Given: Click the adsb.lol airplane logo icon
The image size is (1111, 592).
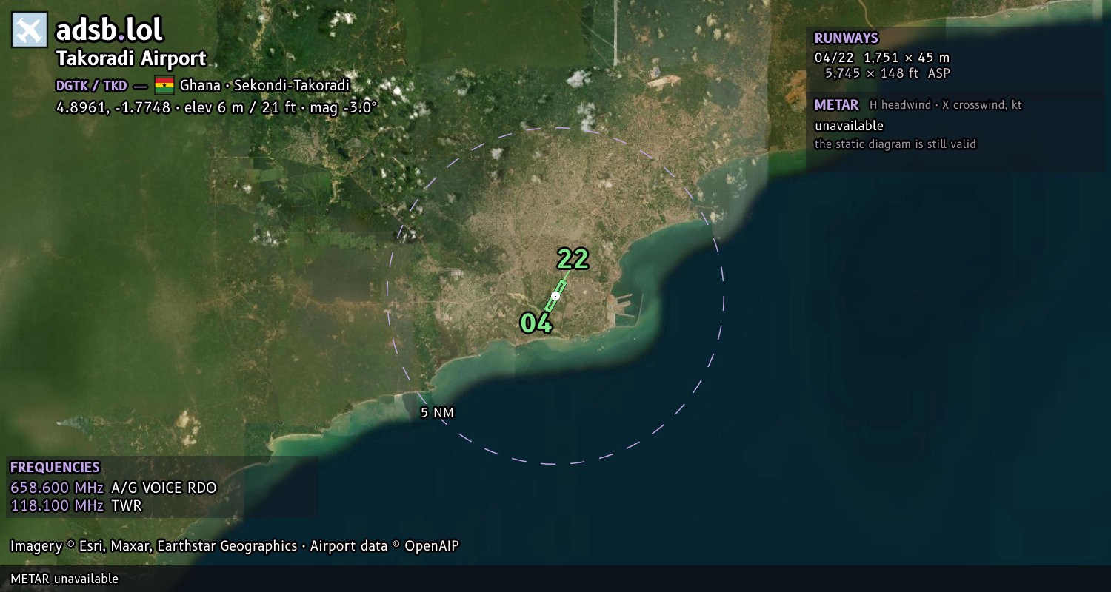Looking at the screenshot, I should tap(30, 30).
